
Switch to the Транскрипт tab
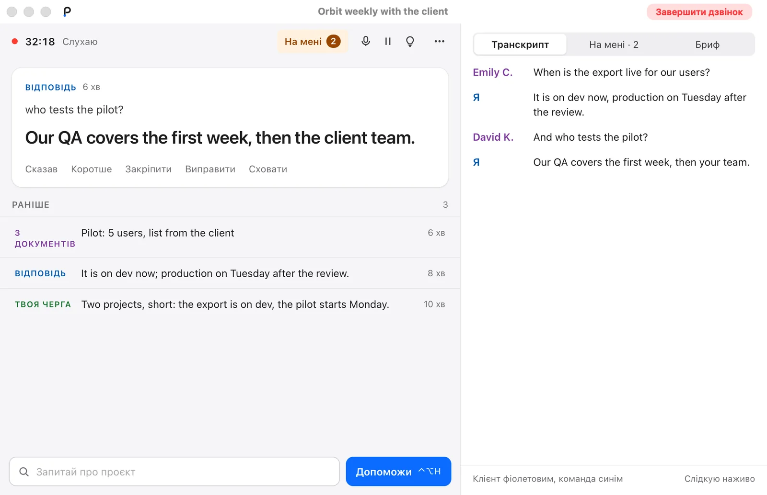pyautogui.click(x=520, y=45)
